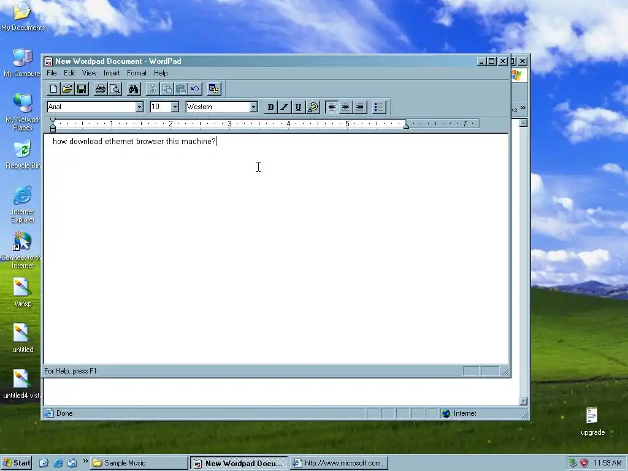Select My Network Places desktop icon
The width and height of the screenshot is (628, 471).
click(x=23, y=112)
